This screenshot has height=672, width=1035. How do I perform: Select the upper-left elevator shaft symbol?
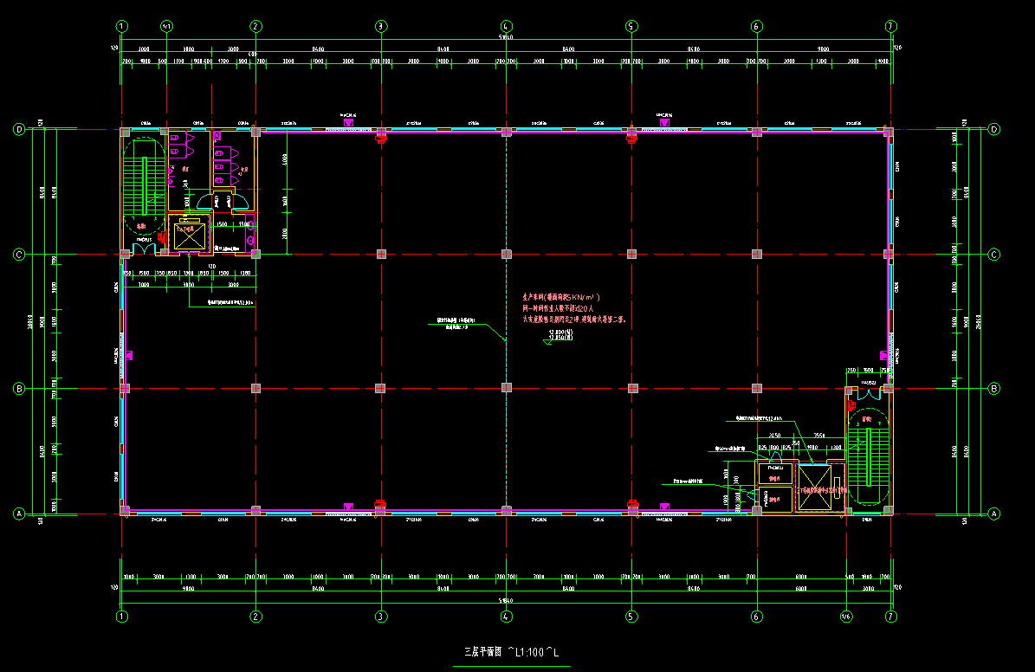click(189, 236)
